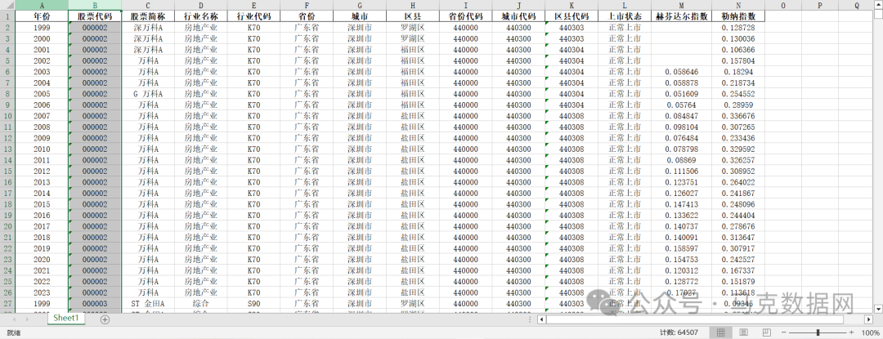Click the 行业名称 header cell

click(x=201, y=16)
